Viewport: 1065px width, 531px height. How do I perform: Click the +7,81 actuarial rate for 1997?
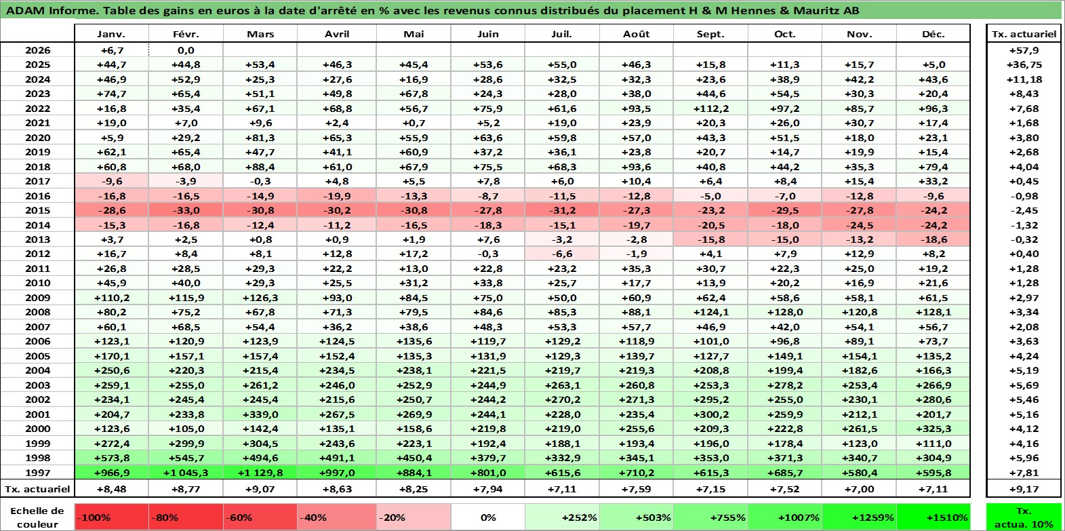click(x=1024, y=473)
